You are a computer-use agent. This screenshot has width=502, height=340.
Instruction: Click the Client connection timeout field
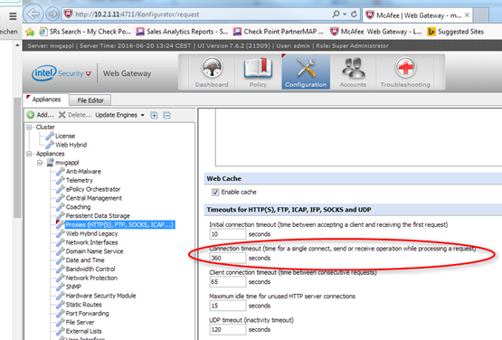228,282
